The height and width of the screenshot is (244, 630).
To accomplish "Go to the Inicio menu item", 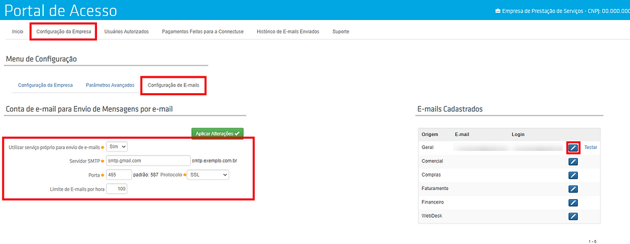I will pyautogui.click(x=18, y=31).
